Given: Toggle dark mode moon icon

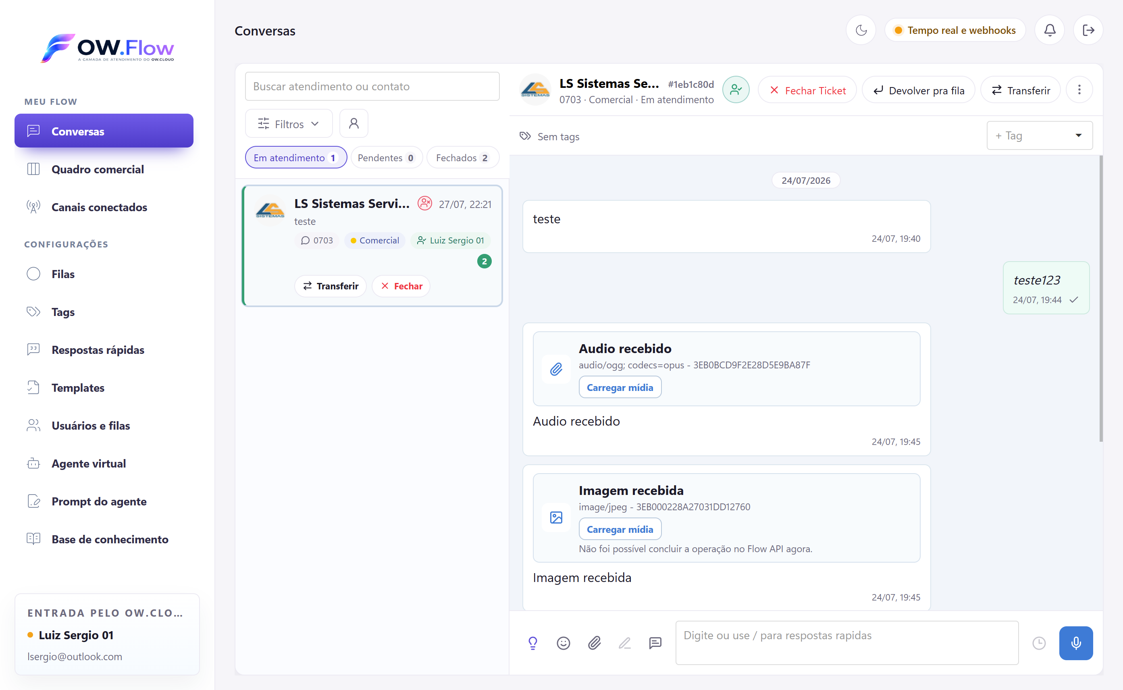Looking at the screenshot, I should tap(861, 30).
